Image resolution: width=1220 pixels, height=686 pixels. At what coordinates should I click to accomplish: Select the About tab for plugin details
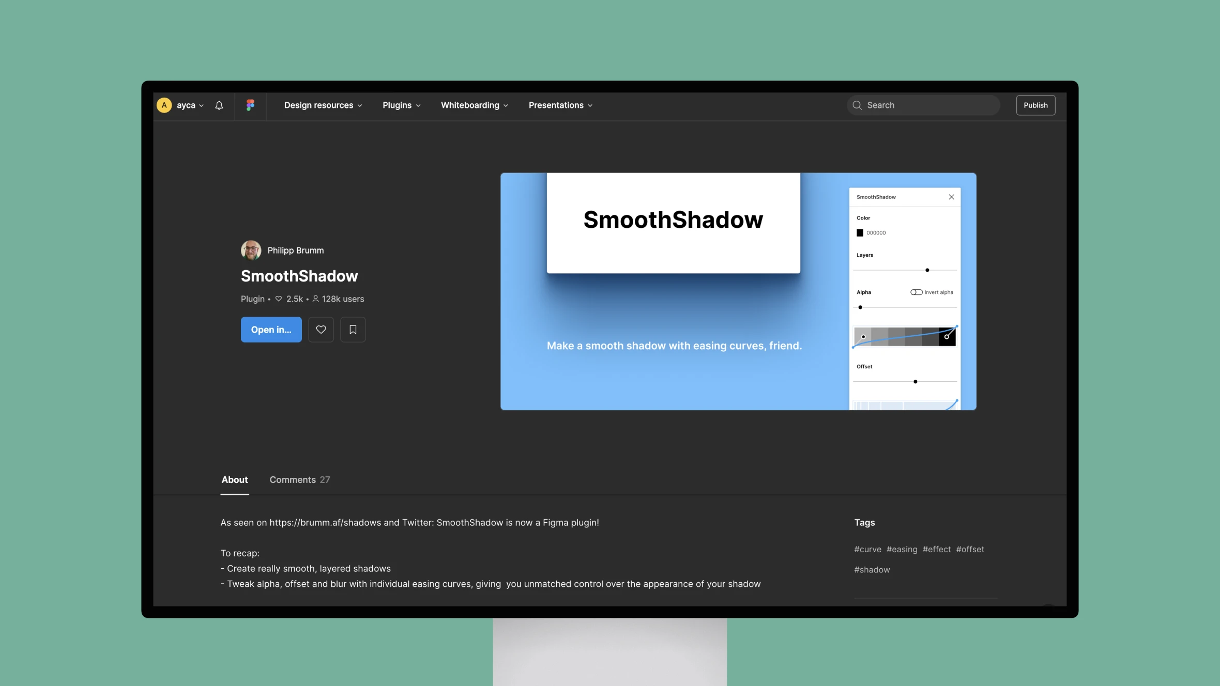[234, 480]
